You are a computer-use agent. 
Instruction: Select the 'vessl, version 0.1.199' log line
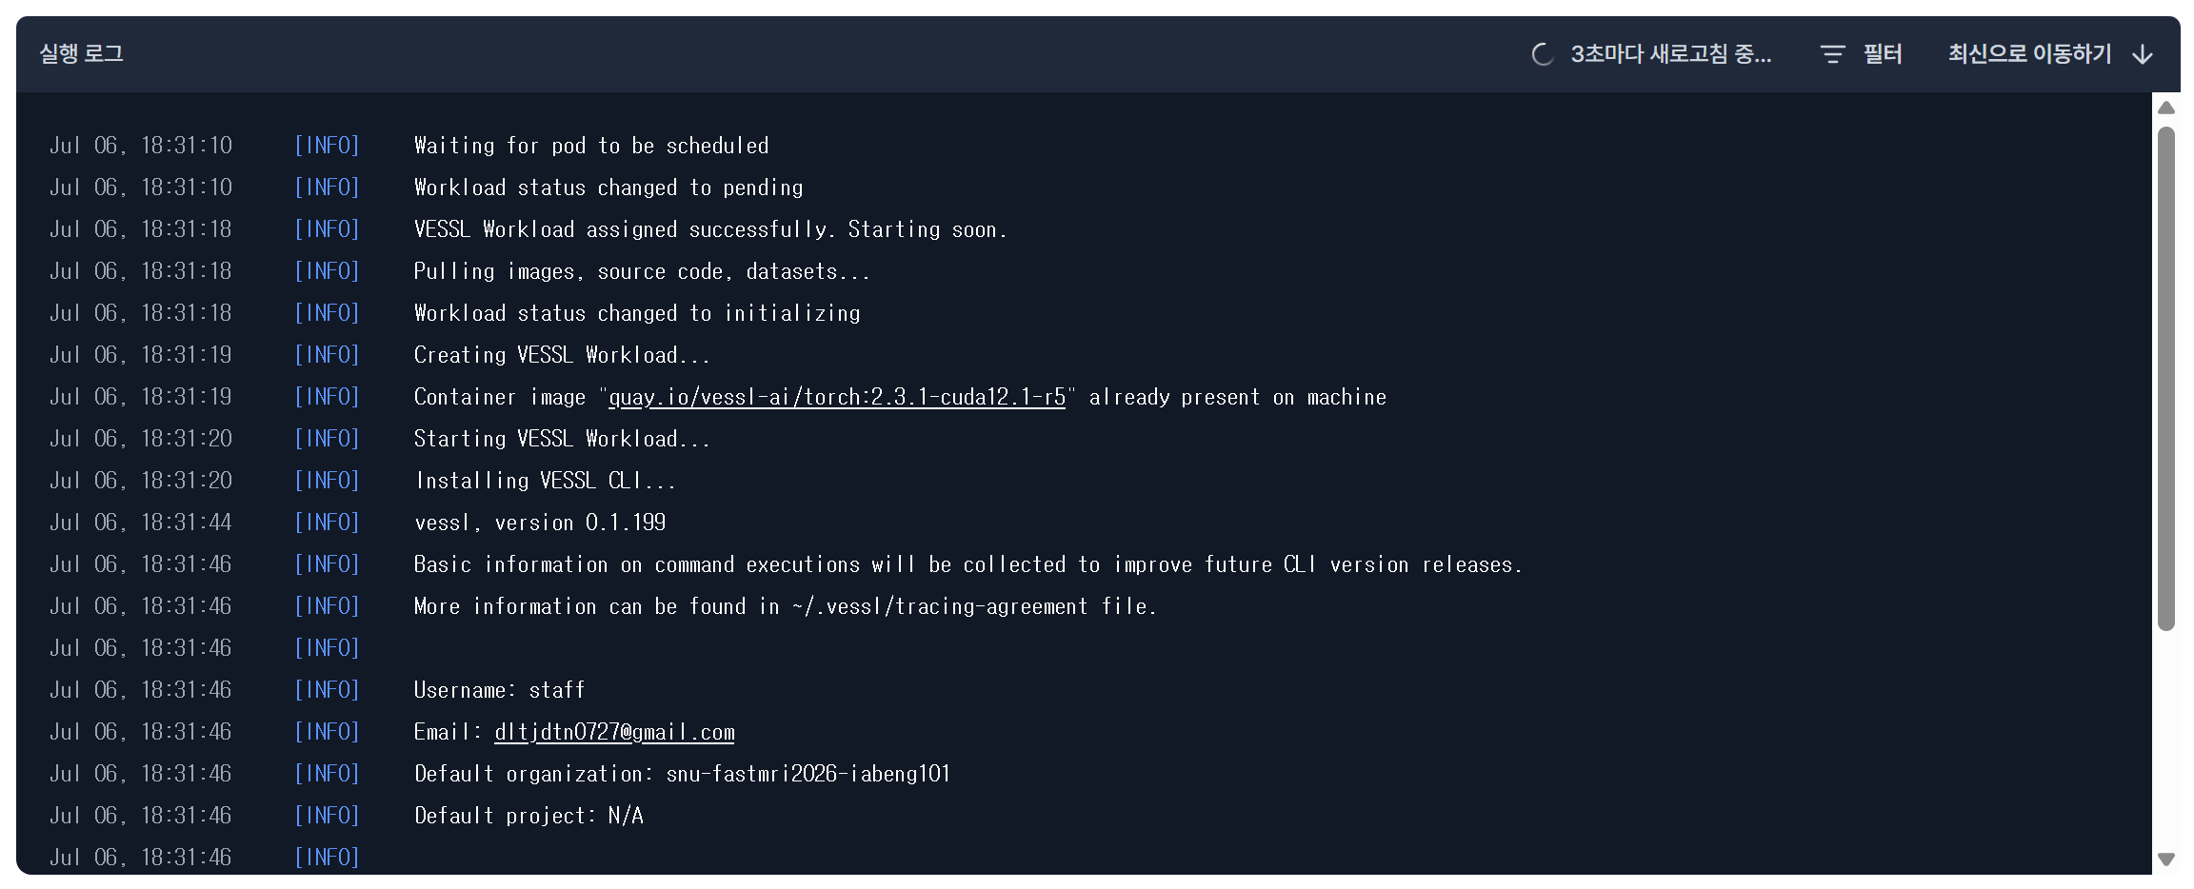[540, 523]
